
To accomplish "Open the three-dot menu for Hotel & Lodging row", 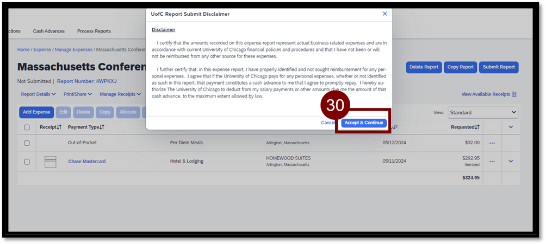I will pos(492,162).
